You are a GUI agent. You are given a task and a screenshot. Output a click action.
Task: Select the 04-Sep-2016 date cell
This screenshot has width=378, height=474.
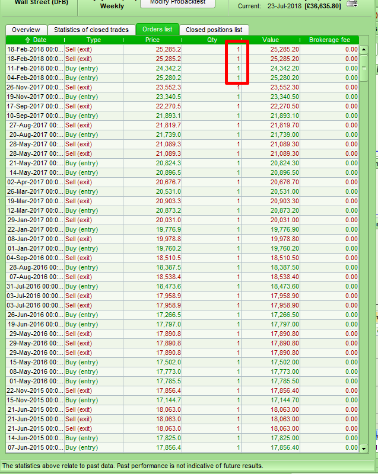point(35,258)
